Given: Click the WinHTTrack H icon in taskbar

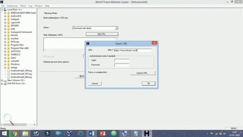Looking at the screenshot, I should pyautogui.click(x=147, y=134).
